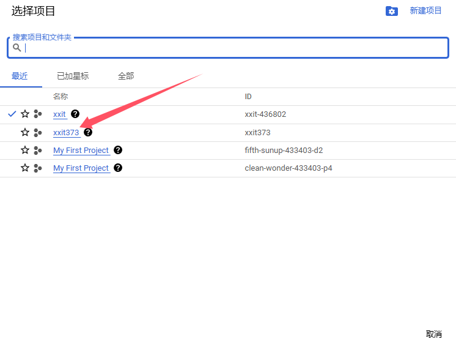This screenshot has height=350, width=456.
Task: Show help tooltip next to xxit373
Action: point(88,133)
